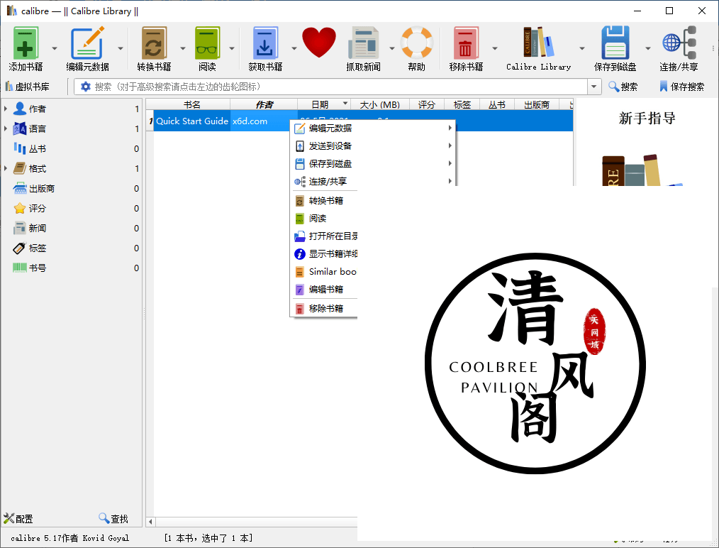The width and height of the screenshot is (719, 548).
Task: Click the gear icon for advanced search
Action: pos(85,87)
